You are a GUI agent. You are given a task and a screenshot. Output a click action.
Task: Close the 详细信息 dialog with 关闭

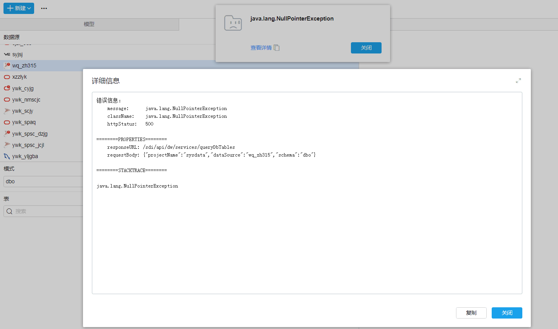(x=507, y=313)
